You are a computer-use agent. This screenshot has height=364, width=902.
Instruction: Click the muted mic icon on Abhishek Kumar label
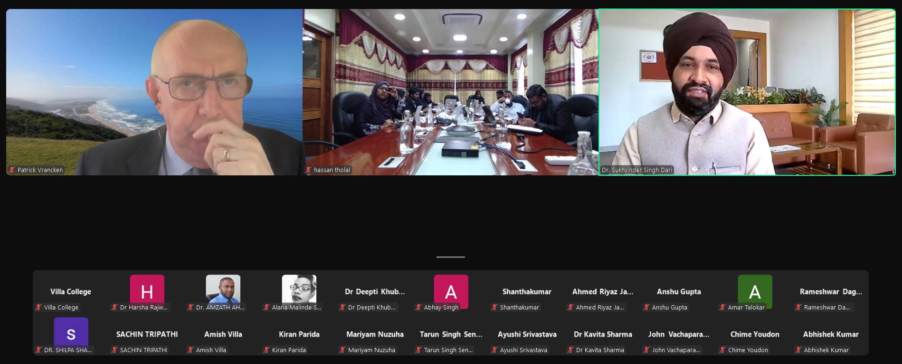click(x=798, y=350)
